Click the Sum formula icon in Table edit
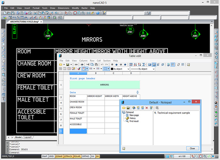 [144, 64]
